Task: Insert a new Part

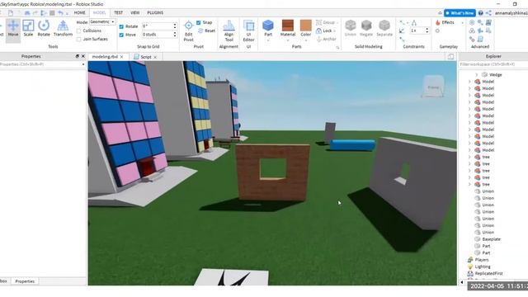Action: (x=268, y=28)
